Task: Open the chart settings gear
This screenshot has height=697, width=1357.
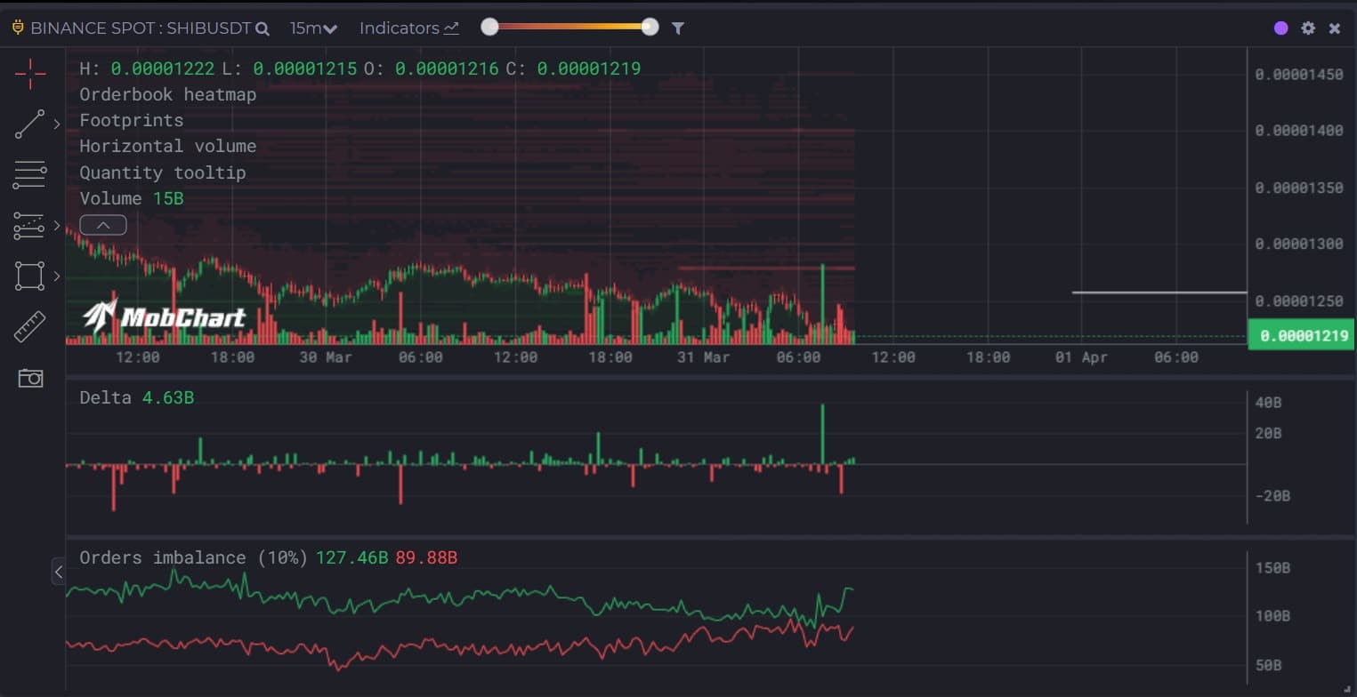Action: pos(1307,28)
